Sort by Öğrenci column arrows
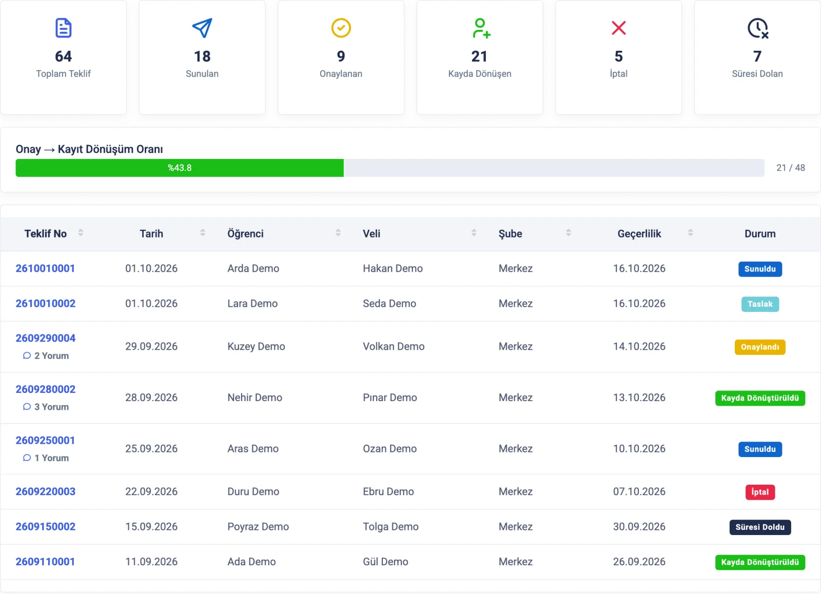 pyautogui.click(x=338, y=233)
